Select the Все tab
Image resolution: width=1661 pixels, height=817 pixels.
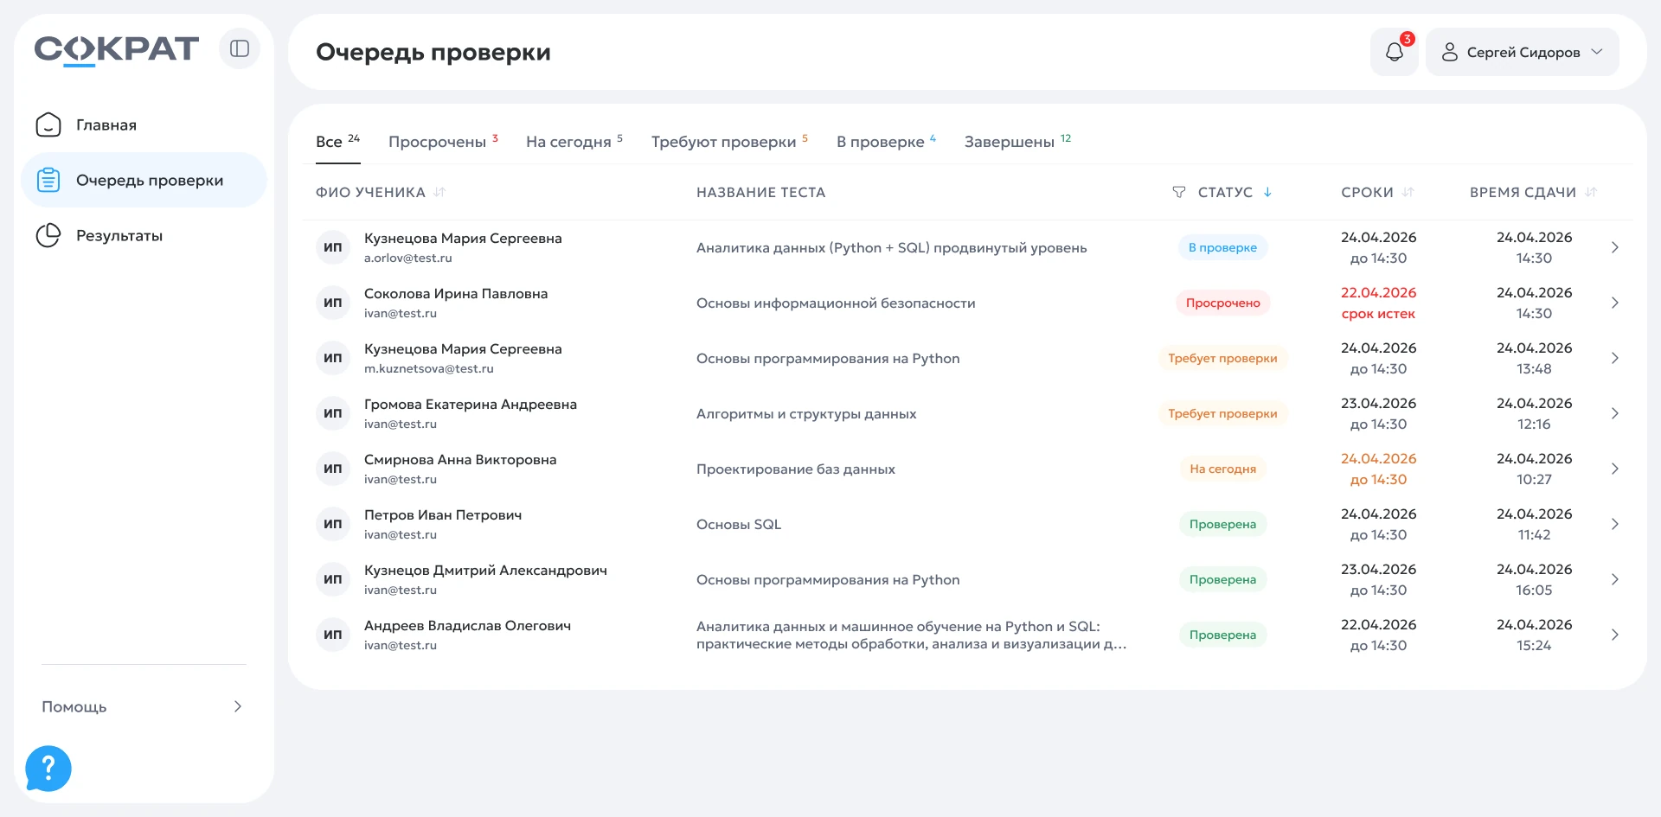pyautogui.click(x=337, y=141)
